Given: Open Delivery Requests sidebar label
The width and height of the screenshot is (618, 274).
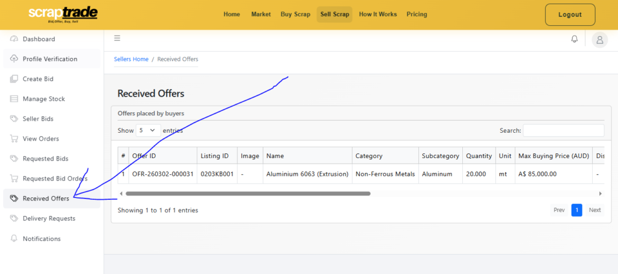Looking at the screenshot, I should point(49,218).
